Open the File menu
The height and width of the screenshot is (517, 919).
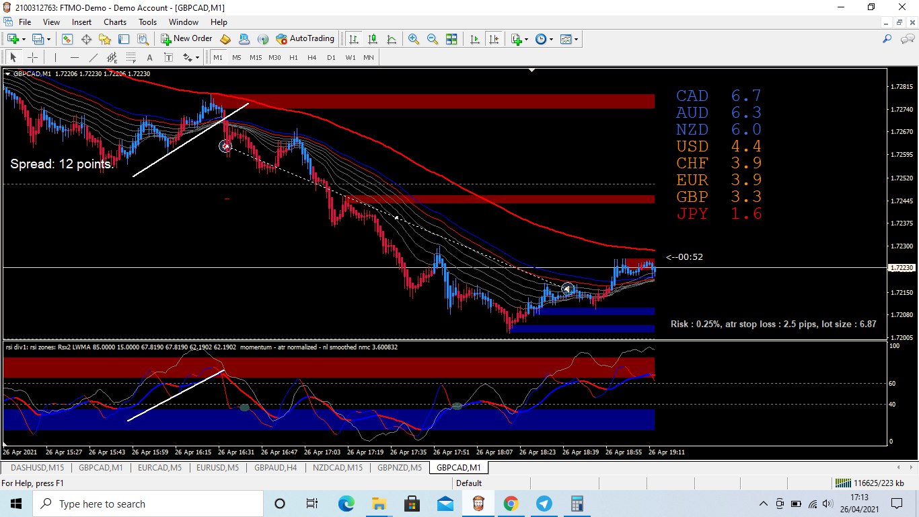(x=25, y=22)
